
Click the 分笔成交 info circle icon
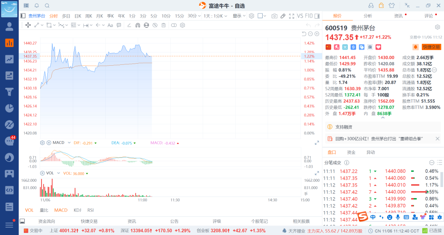coord(347,163)
